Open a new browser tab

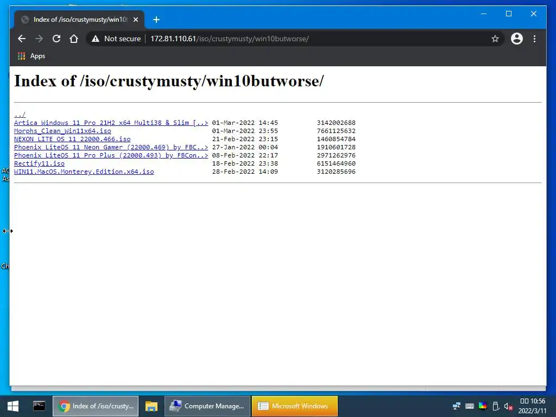click(x=156, y=20)
